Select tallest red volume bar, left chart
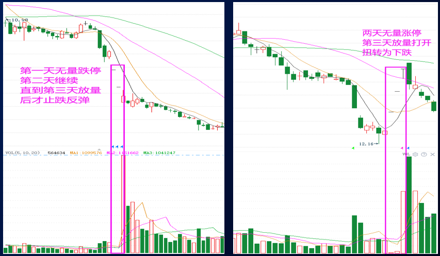Image resolution: width=440 pixels, height=256 pixels. point(123,204)
